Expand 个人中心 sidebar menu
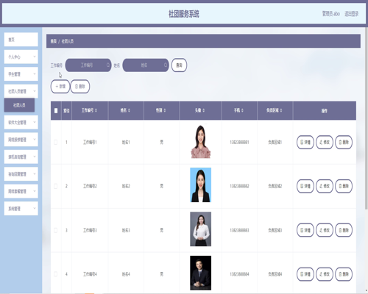This screenshot has height=294, width=368. coord(21,57)
